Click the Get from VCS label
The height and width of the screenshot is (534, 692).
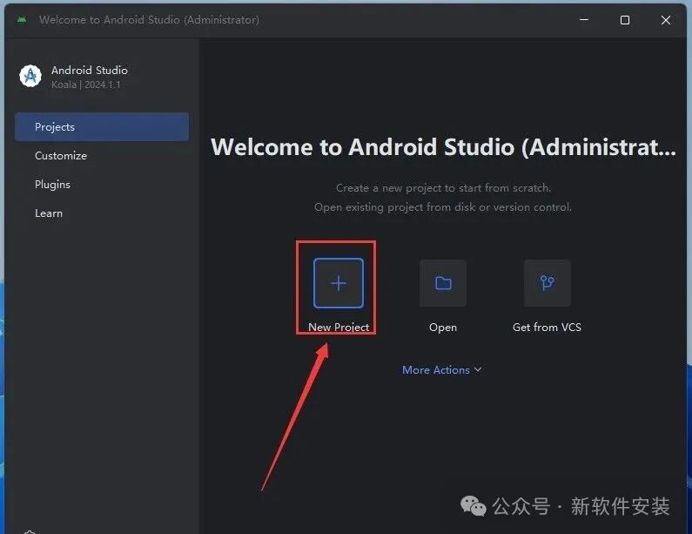pyautogui.click(x=548, y=328)
